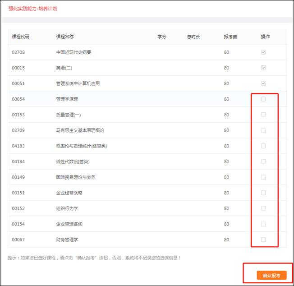Select checkbox for 国际贸易理论与实务
294x286 pixels.
coord(263,177)
